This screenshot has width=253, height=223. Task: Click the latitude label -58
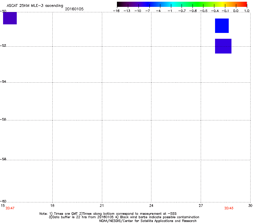tap(3, 159)
